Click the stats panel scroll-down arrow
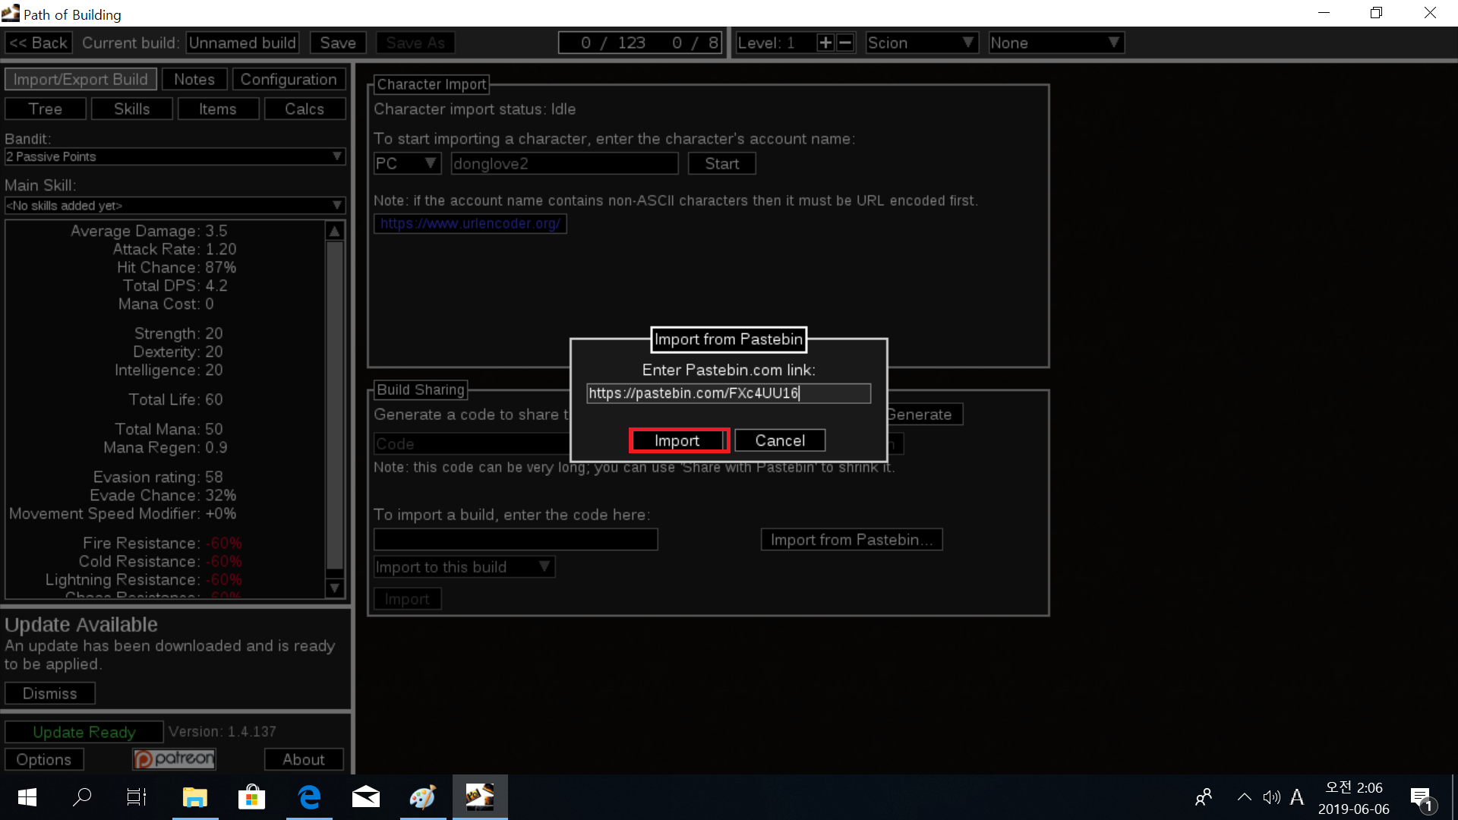The width and height of the screenshot is (1458, 820). click(x=335, y=588)
